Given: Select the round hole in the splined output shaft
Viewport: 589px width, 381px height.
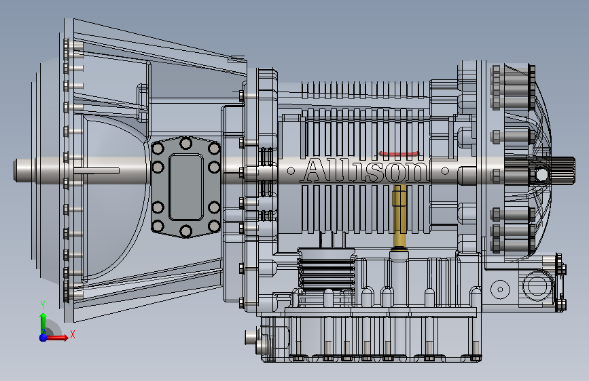Looking at the screenshot, I should (541, 175).
